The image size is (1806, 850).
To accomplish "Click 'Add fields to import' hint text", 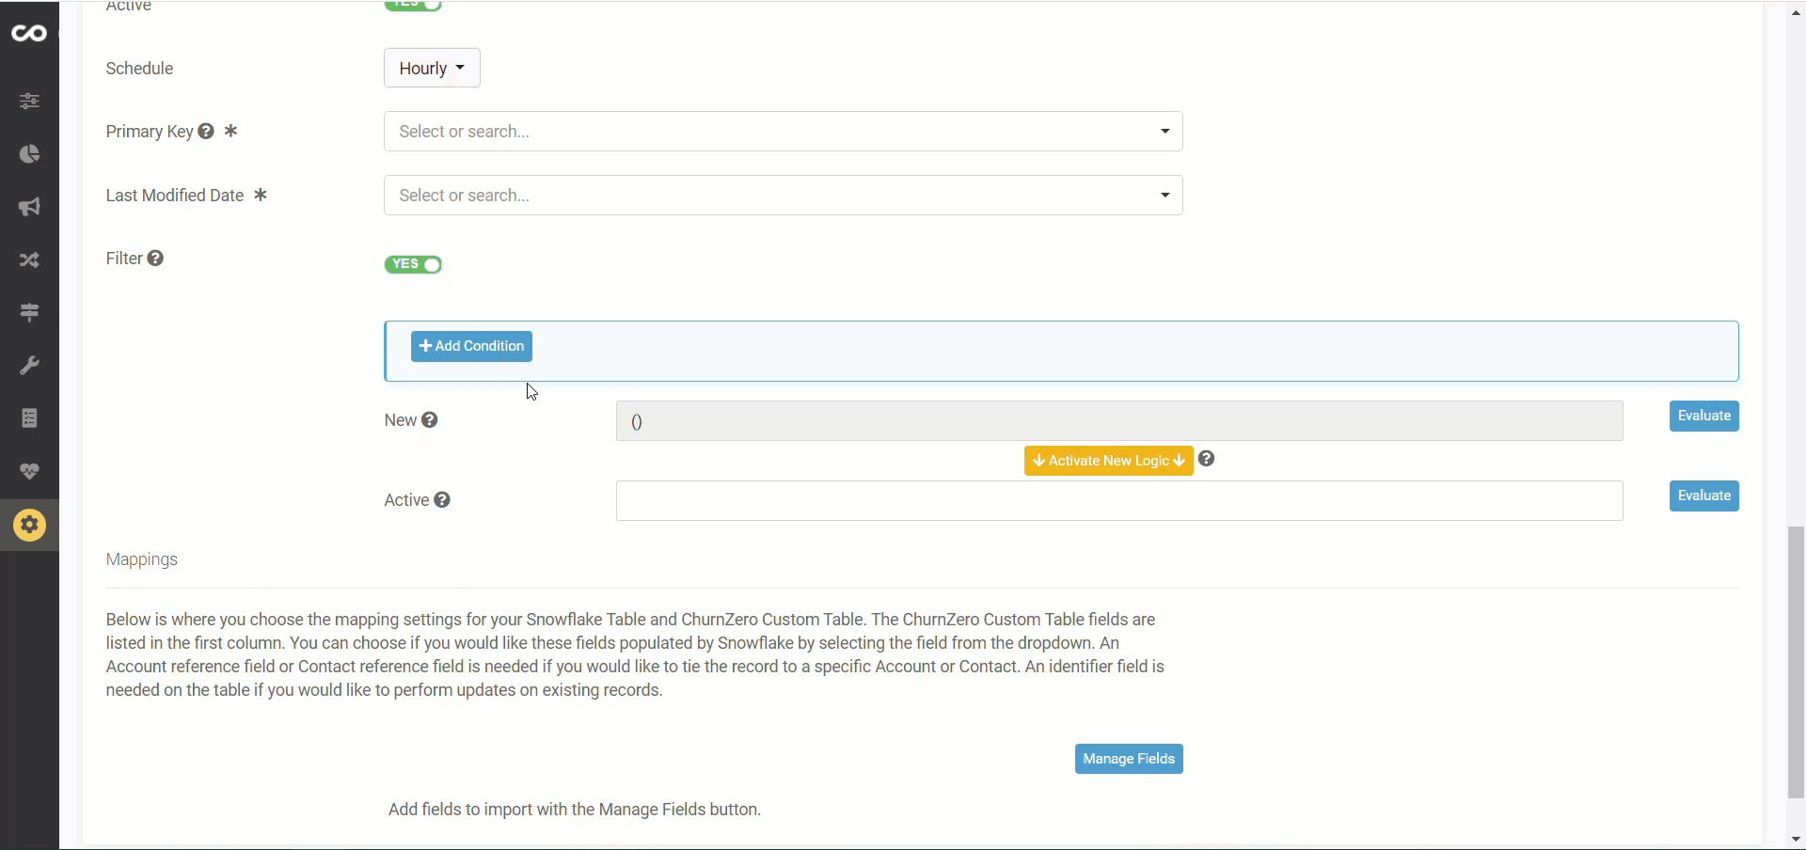I will coord(574,810).
